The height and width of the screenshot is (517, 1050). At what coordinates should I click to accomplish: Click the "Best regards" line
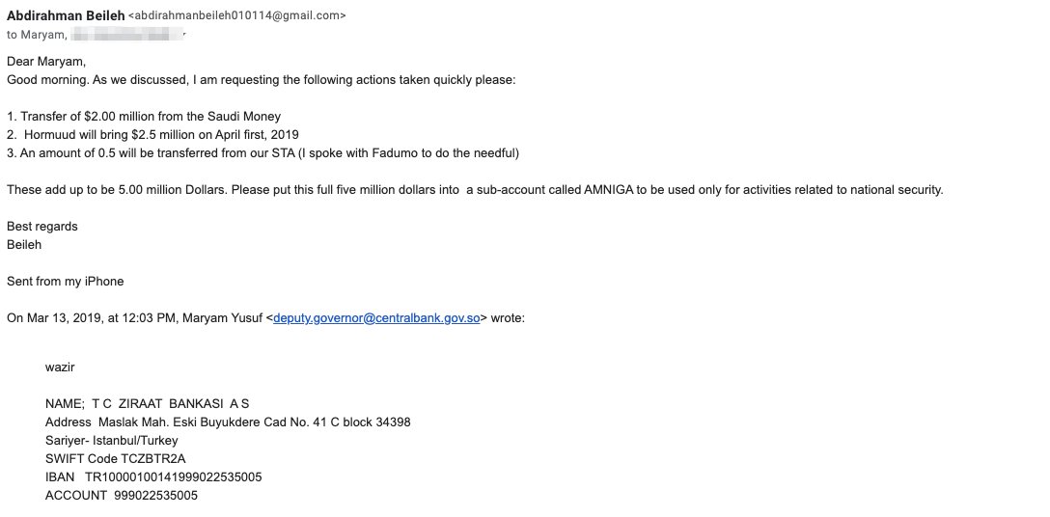pyautogui.click(x=42, y=227)
